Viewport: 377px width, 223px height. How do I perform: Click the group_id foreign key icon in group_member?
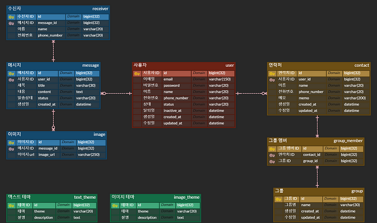pos(272,162)
